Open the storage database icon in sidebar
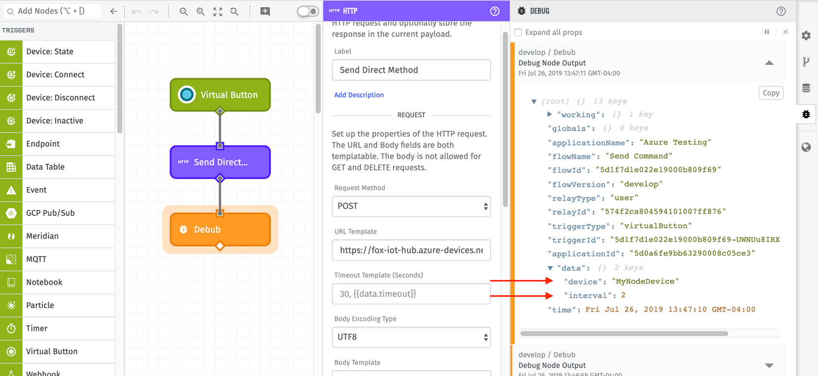 tap(806, 88)
